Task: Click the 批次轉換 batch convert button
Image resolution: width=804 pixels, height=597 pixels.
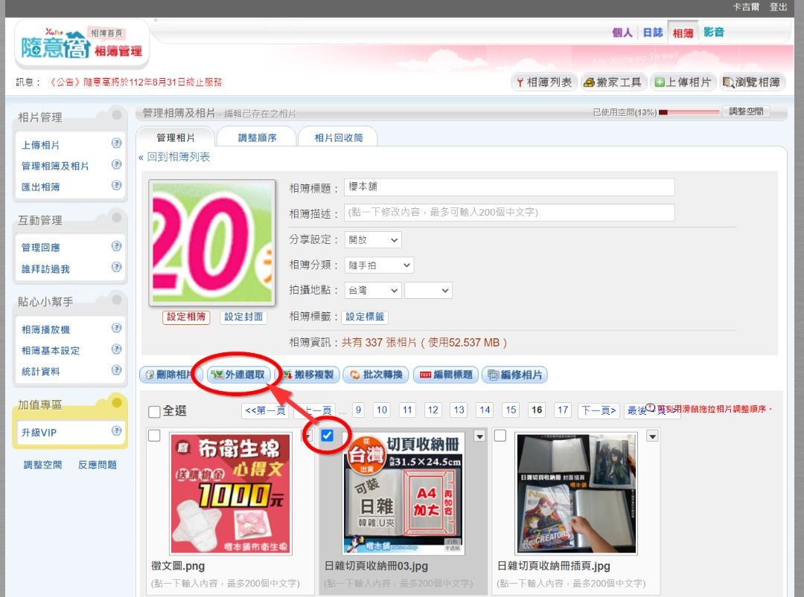Action: (376, 375)
